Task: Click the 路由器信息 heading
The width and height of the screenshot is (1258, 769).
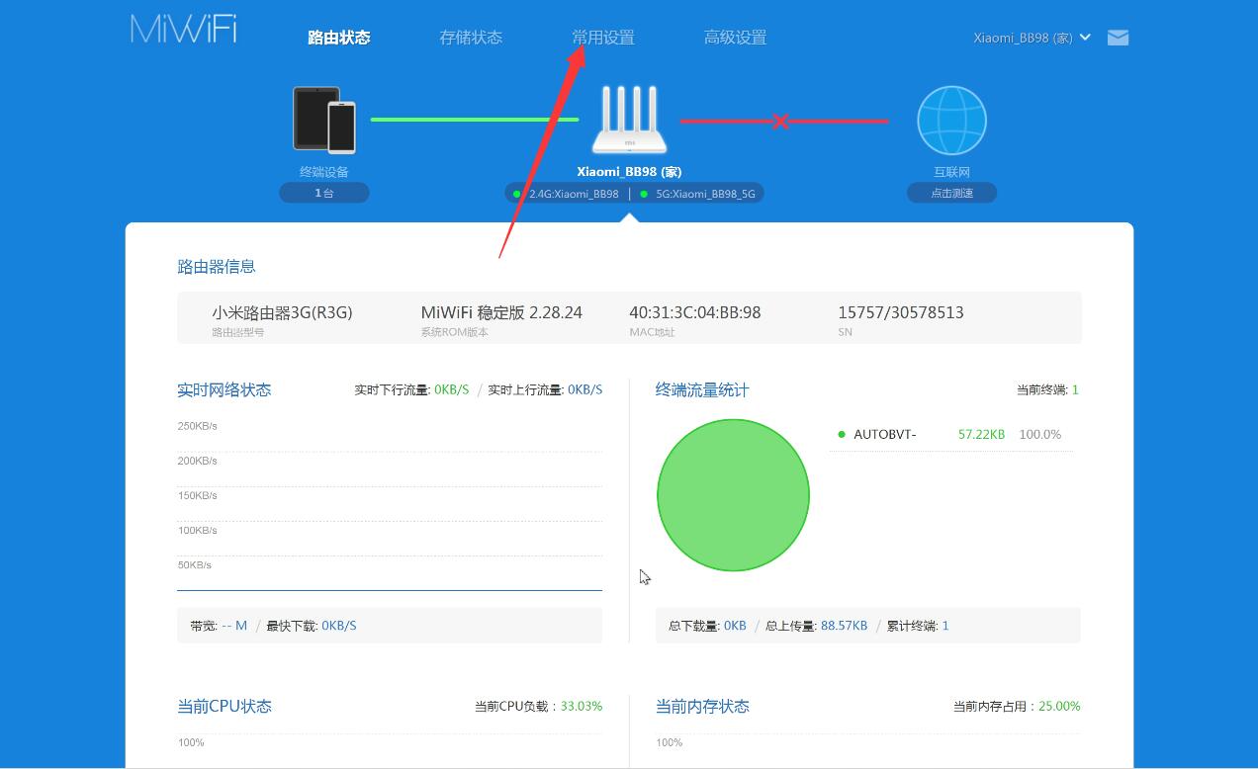Action: coord(217,266)
